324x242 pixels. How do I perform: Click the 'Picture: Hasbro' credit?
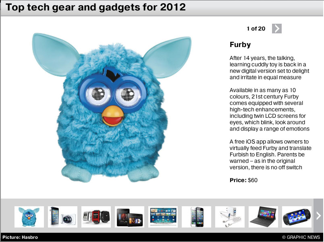click(x=20, y=237)
